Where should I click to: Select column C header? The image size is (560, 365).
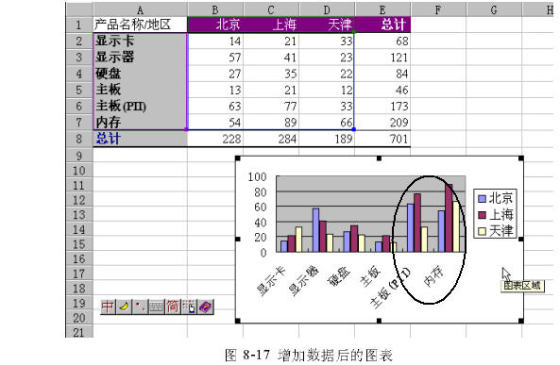pos(271,9)
